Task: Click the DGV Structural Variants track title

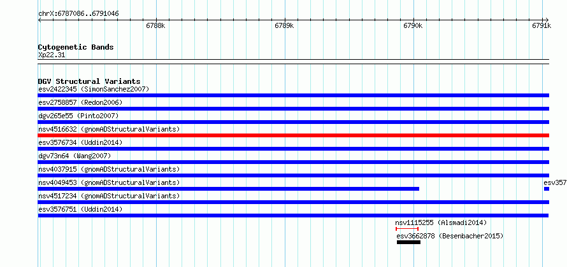Action: [89, 81]
